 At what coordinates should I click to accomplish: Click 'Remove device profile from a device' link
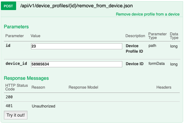coord(148,14)
